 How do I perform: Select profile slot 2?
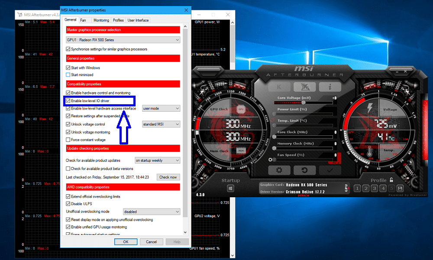point(366,189)
